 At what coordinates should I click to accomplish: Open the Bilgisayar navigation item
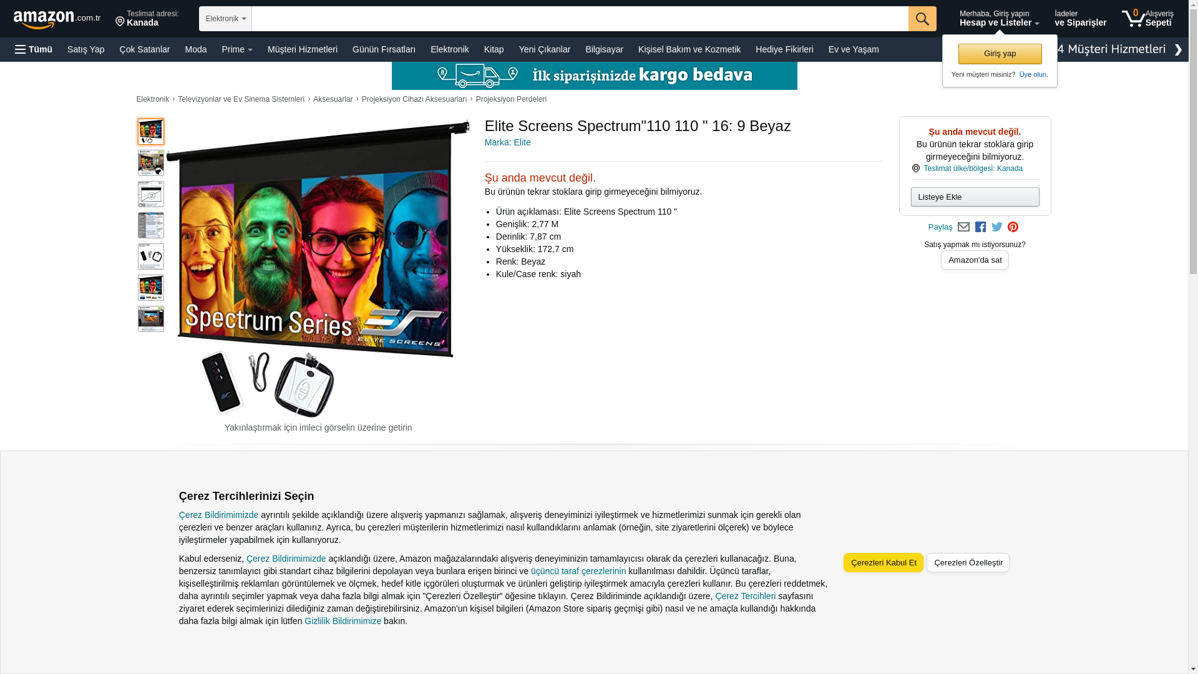click(604, 49)
